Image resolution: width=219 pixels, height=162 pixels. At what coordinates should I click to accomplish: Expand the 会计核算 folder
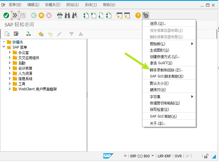tap(10, 68)
